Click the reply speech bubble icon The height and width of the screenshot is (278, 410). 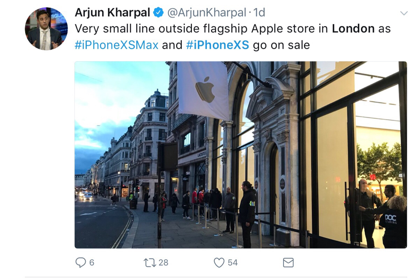(80, 262)
